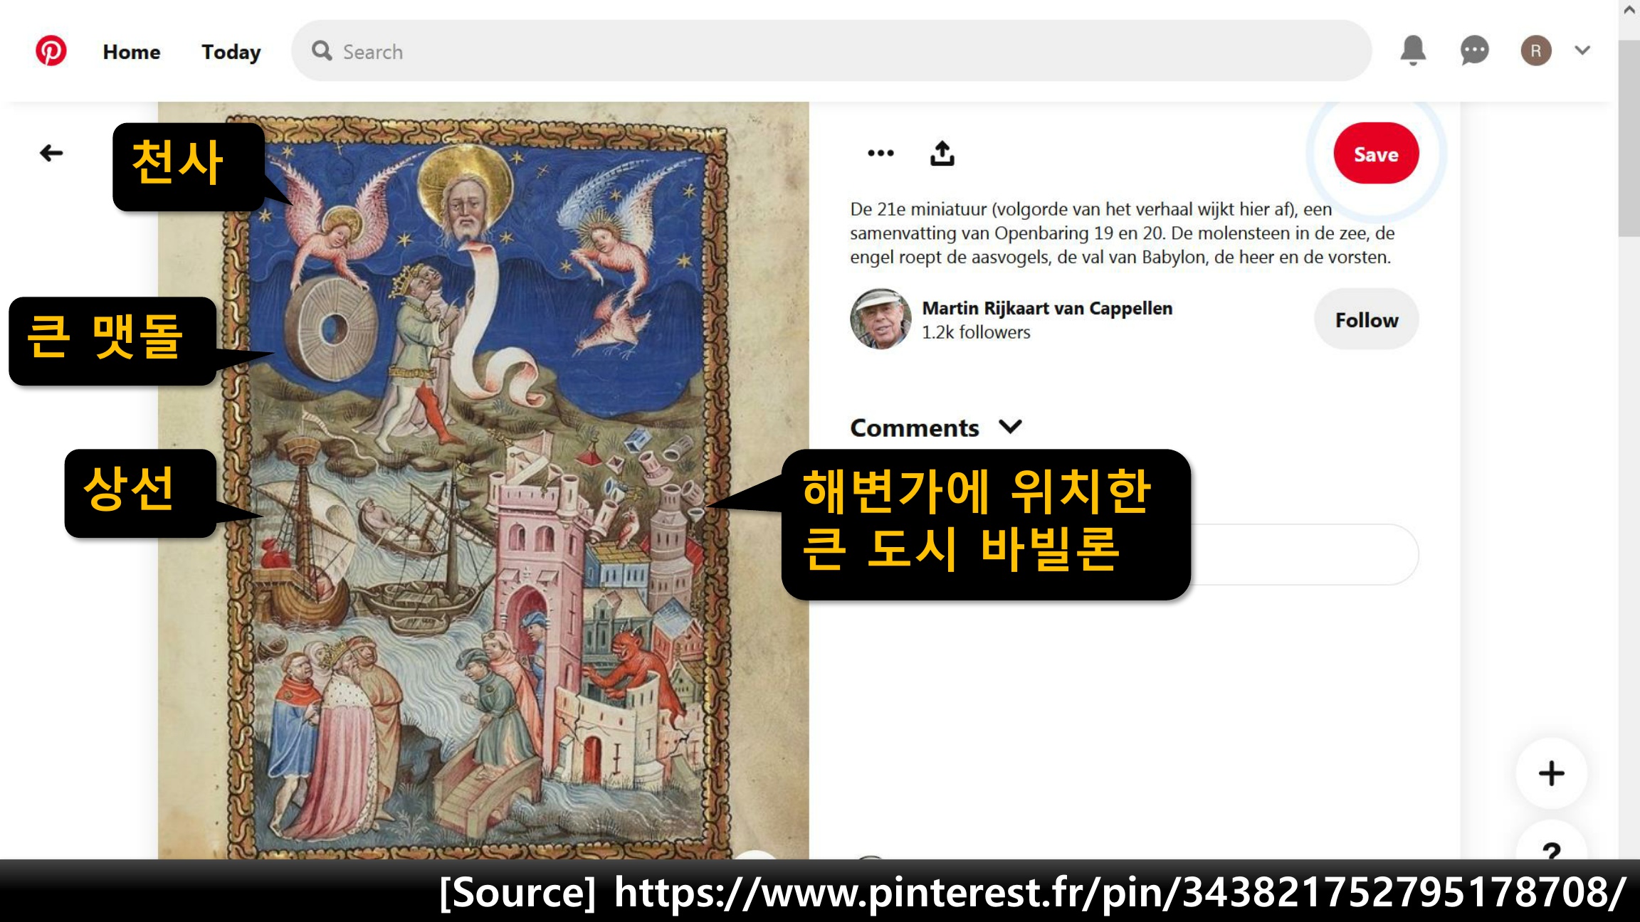1640x922 pixels.
Task: Click in the comment input box
Action: pyautogui.click(x=1304, y=554)
